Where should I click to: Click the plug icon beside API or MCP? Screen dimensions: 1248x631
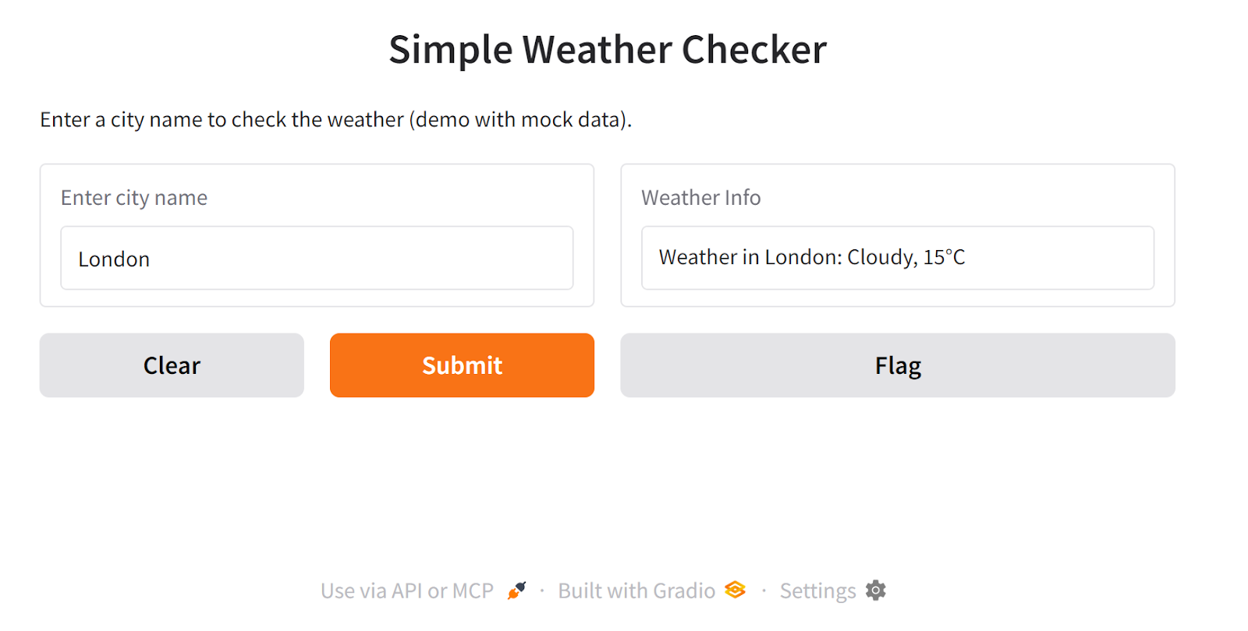[516, 590]
